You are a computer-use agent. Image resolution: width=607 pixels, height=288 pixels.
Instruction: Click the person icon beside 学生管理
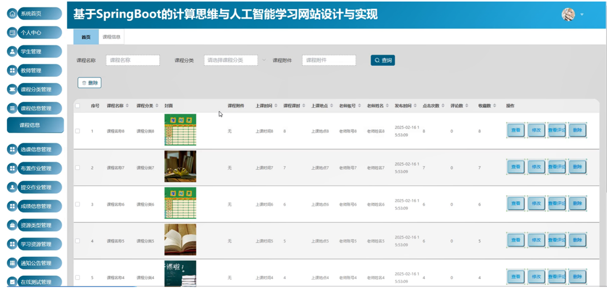point(12,51)
